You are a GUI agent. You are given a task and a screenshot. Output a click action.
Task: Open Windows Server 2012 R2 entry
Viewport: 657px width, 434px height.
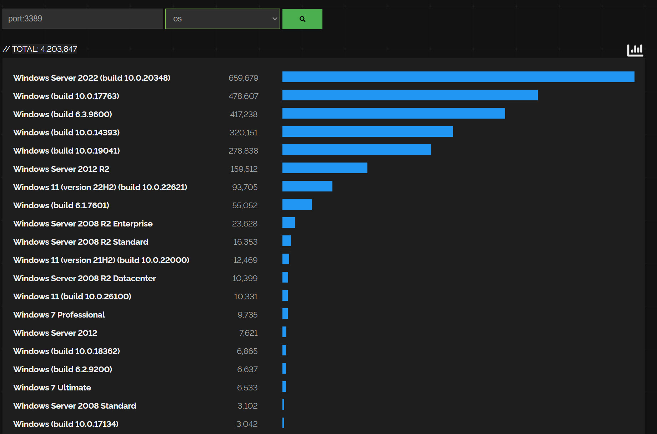click(x=61, y=169)
